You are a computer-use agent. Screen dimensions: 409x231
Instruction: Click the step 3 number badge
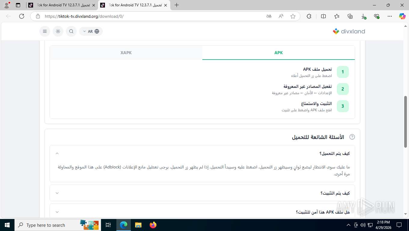pos(343,106)
